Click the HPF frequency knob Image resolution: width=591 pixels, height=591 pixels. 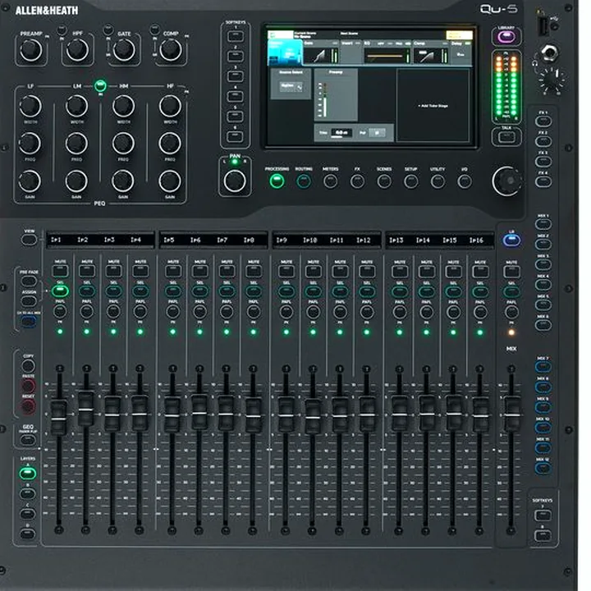point(77,50)
